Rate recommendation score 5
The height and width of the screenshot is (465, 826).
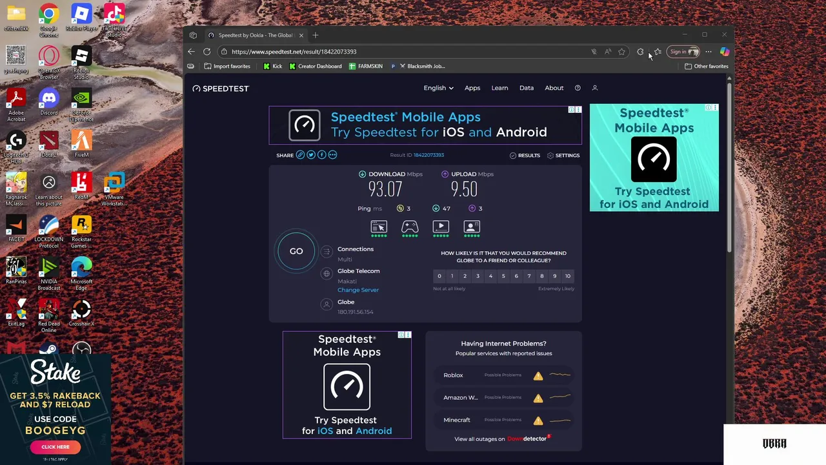(x=503, y=276)
